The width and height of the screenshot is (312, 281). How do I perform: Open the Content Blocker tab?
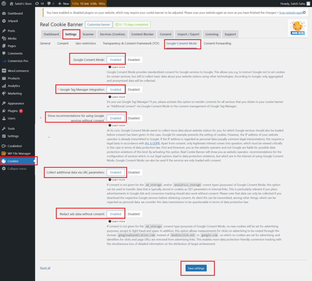pyautogui.click(x=143, y=34)
